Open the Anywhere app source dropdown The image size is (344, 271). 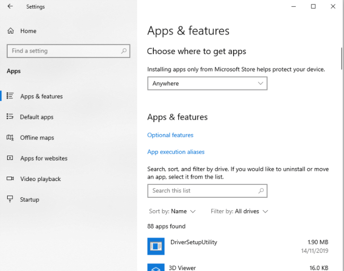click(207, 83)
